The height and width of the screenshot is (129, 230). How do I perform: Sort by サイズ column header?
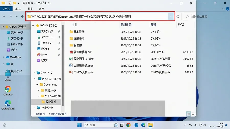tap(181, 25)
